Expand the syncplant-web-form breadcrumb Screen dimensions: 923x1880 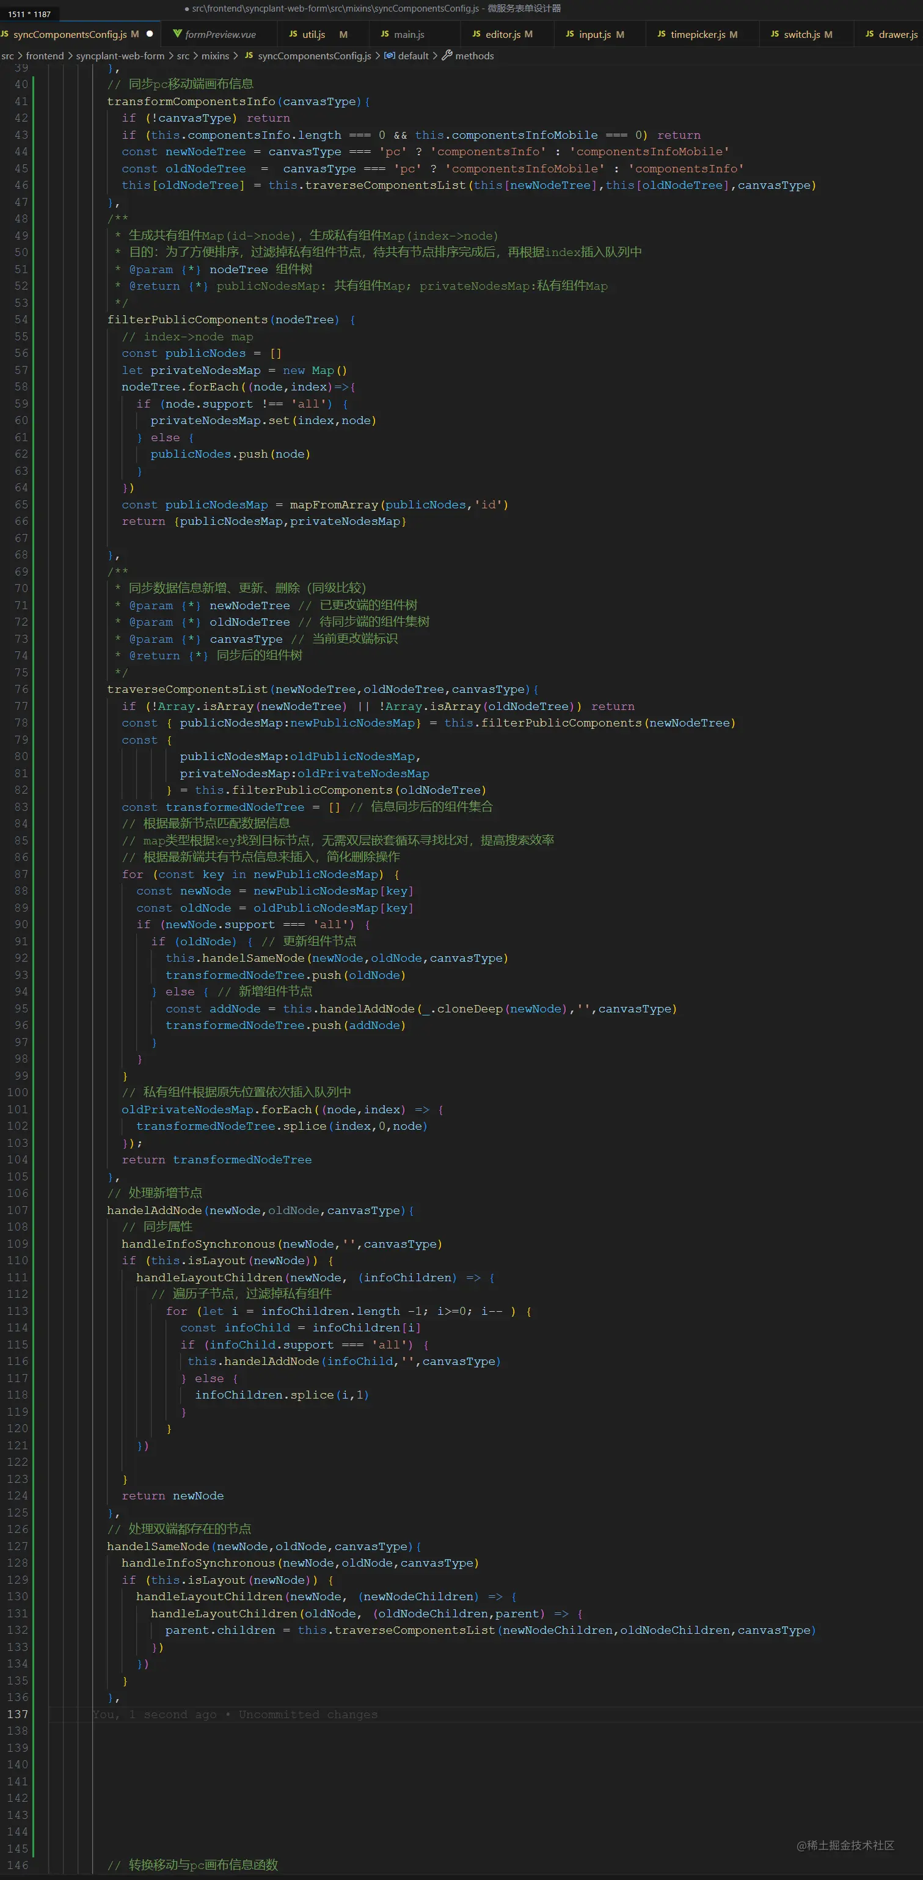pyautogui.click(x=120, y=56)
